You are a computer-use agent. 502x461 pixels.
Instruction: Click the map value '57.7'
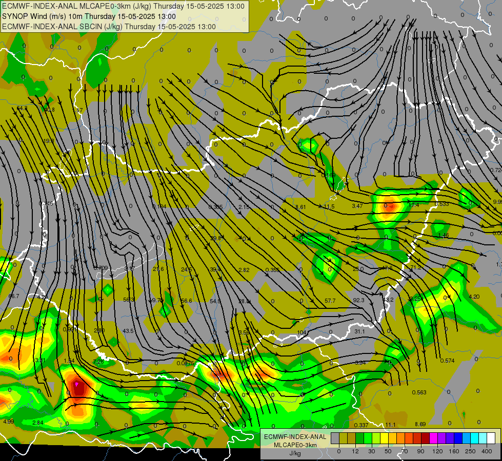[330, 301]
